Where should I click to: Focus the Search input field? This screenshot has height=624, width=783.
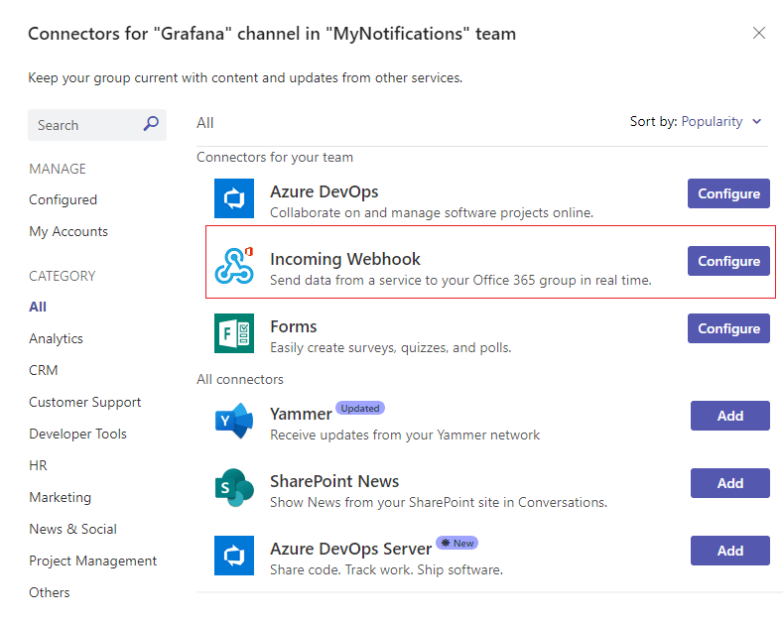97,125
